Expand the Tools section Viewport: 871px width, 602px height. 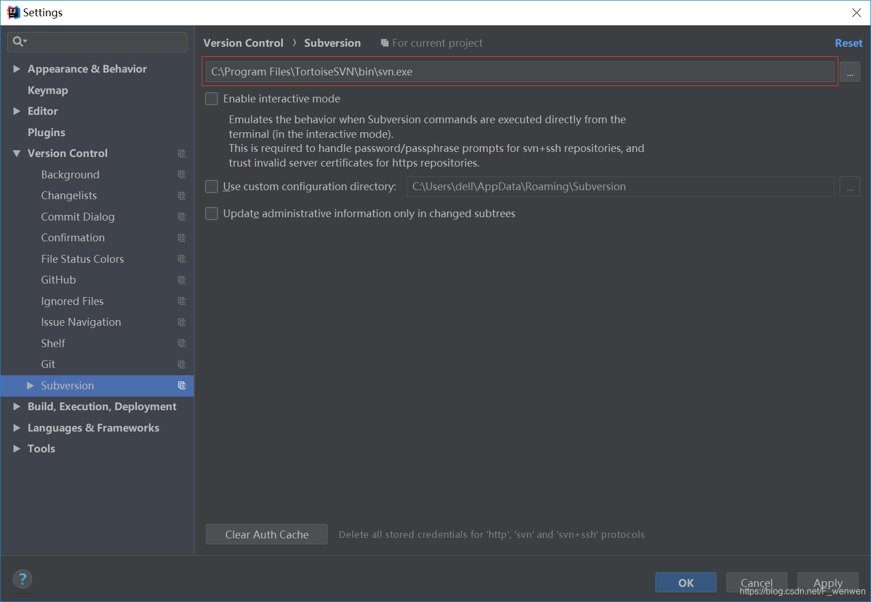click(17, 449)
